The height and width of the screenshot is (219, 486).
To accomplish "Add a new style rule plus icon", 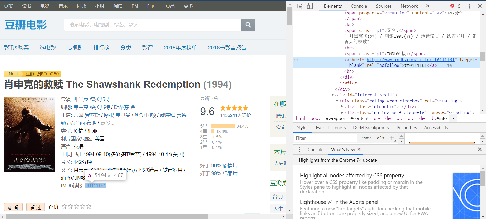I will coord(392,138).
